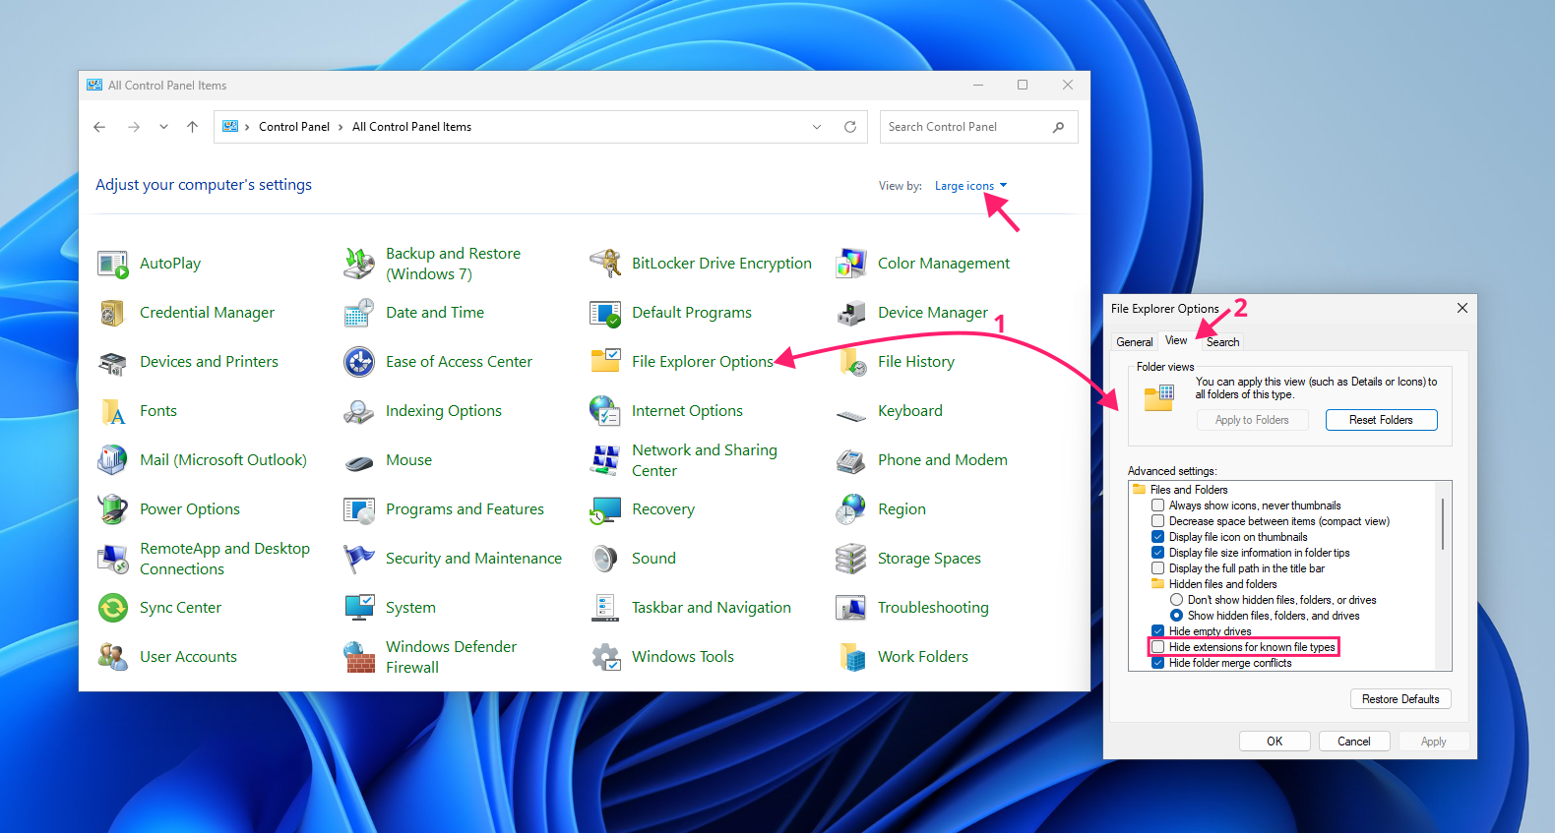Toggle Always show icons, never thumbnails
This screenshot has height=833, width=1555.
coord(1158,506)
